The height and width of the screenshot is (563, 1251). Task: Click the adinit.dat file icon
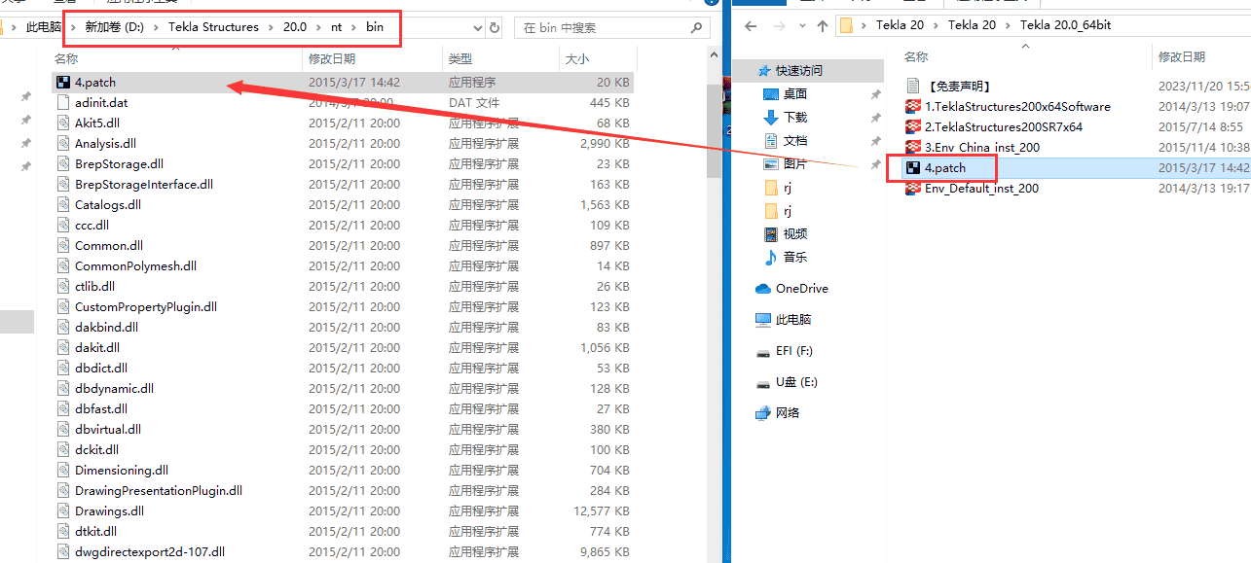(x=63, y=102)
